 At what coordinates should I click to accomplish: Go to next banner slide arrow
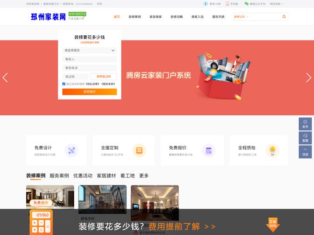coord(309,78)
